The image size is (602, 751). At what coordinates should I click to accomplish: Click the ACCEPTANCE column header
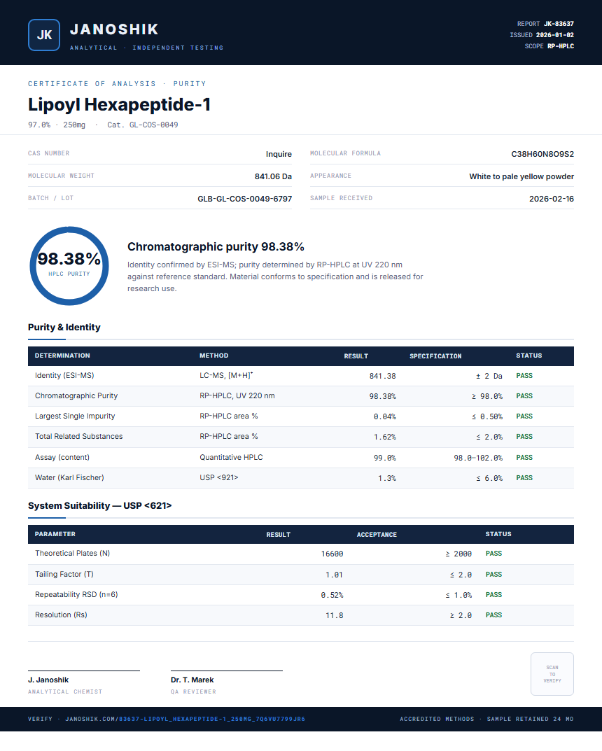pos(377,534)
